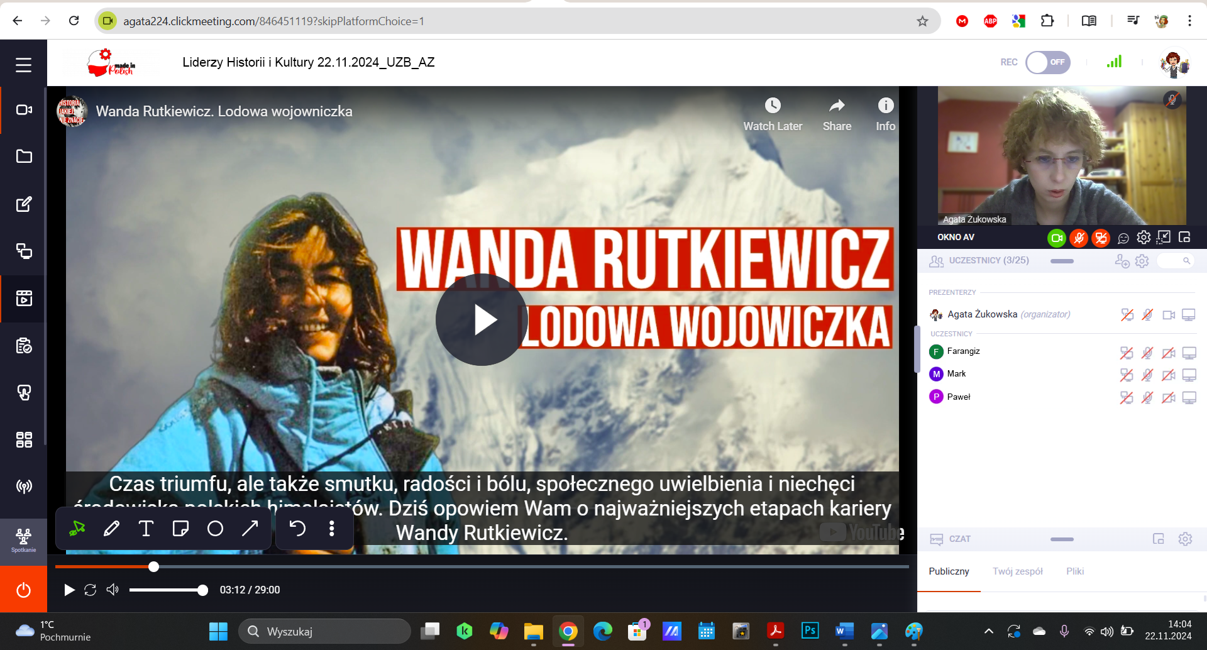Open the files folder sidebar icon

click(x=24, y=157)
